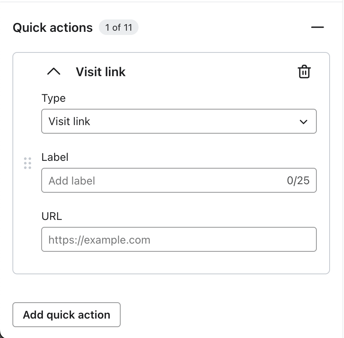
Task: Click the Type field caption
Action: click(53, 98)
